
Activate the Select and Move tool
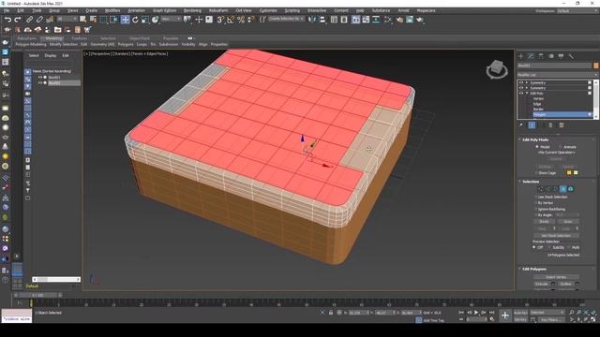click(125, 20)
